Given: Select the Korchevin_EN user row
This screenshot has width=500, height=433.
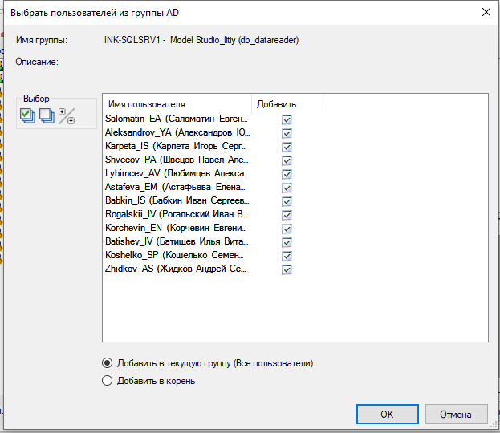Looking at the screenshot, I should pyautogui.click(x=176, y=228).
